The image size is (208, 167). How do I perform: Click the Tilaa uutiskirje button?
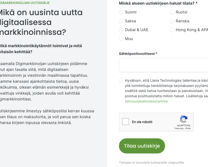click(142, 146)
